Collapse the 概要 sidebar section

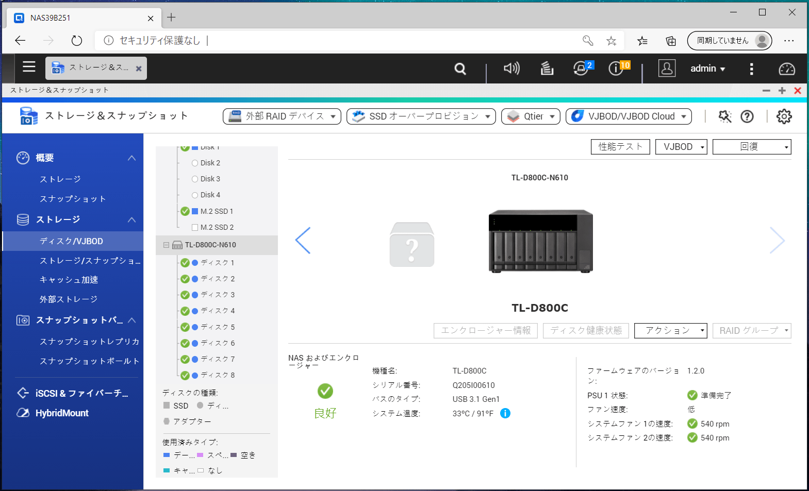132,158
